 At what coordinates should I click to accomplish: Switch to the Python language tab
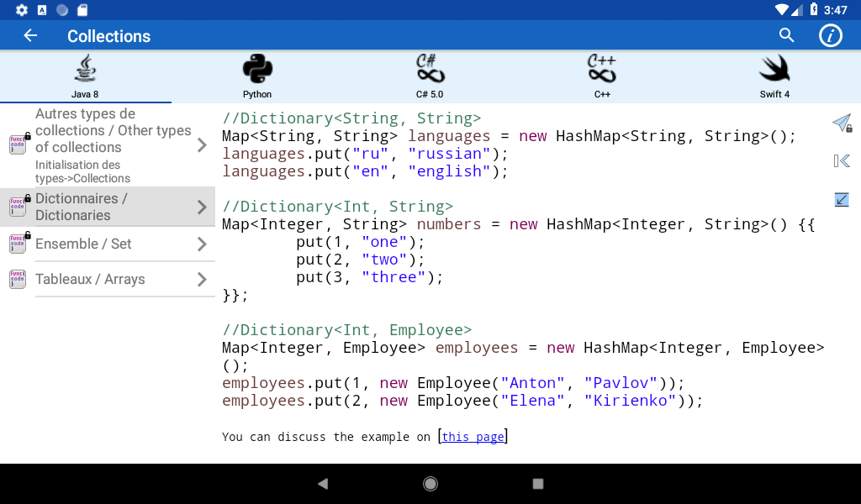point(257,76)
